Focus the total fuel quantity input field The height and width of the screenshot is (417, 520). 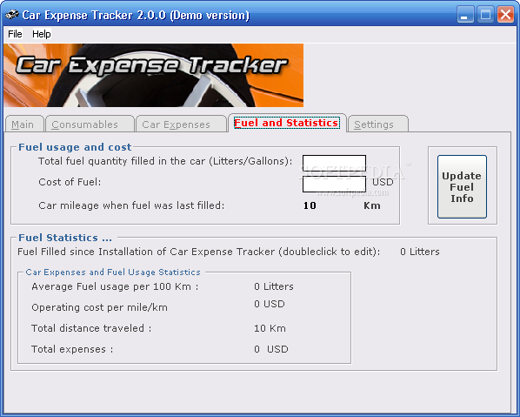tap(334, 164)
